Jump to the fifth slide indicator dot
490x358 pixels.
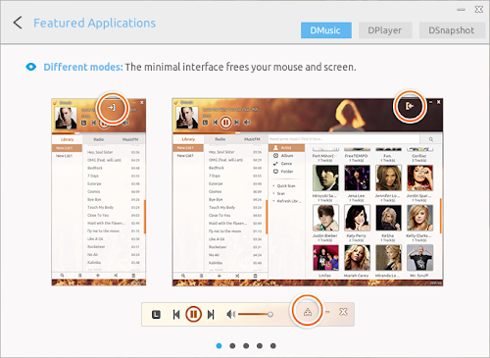(273, 346)
